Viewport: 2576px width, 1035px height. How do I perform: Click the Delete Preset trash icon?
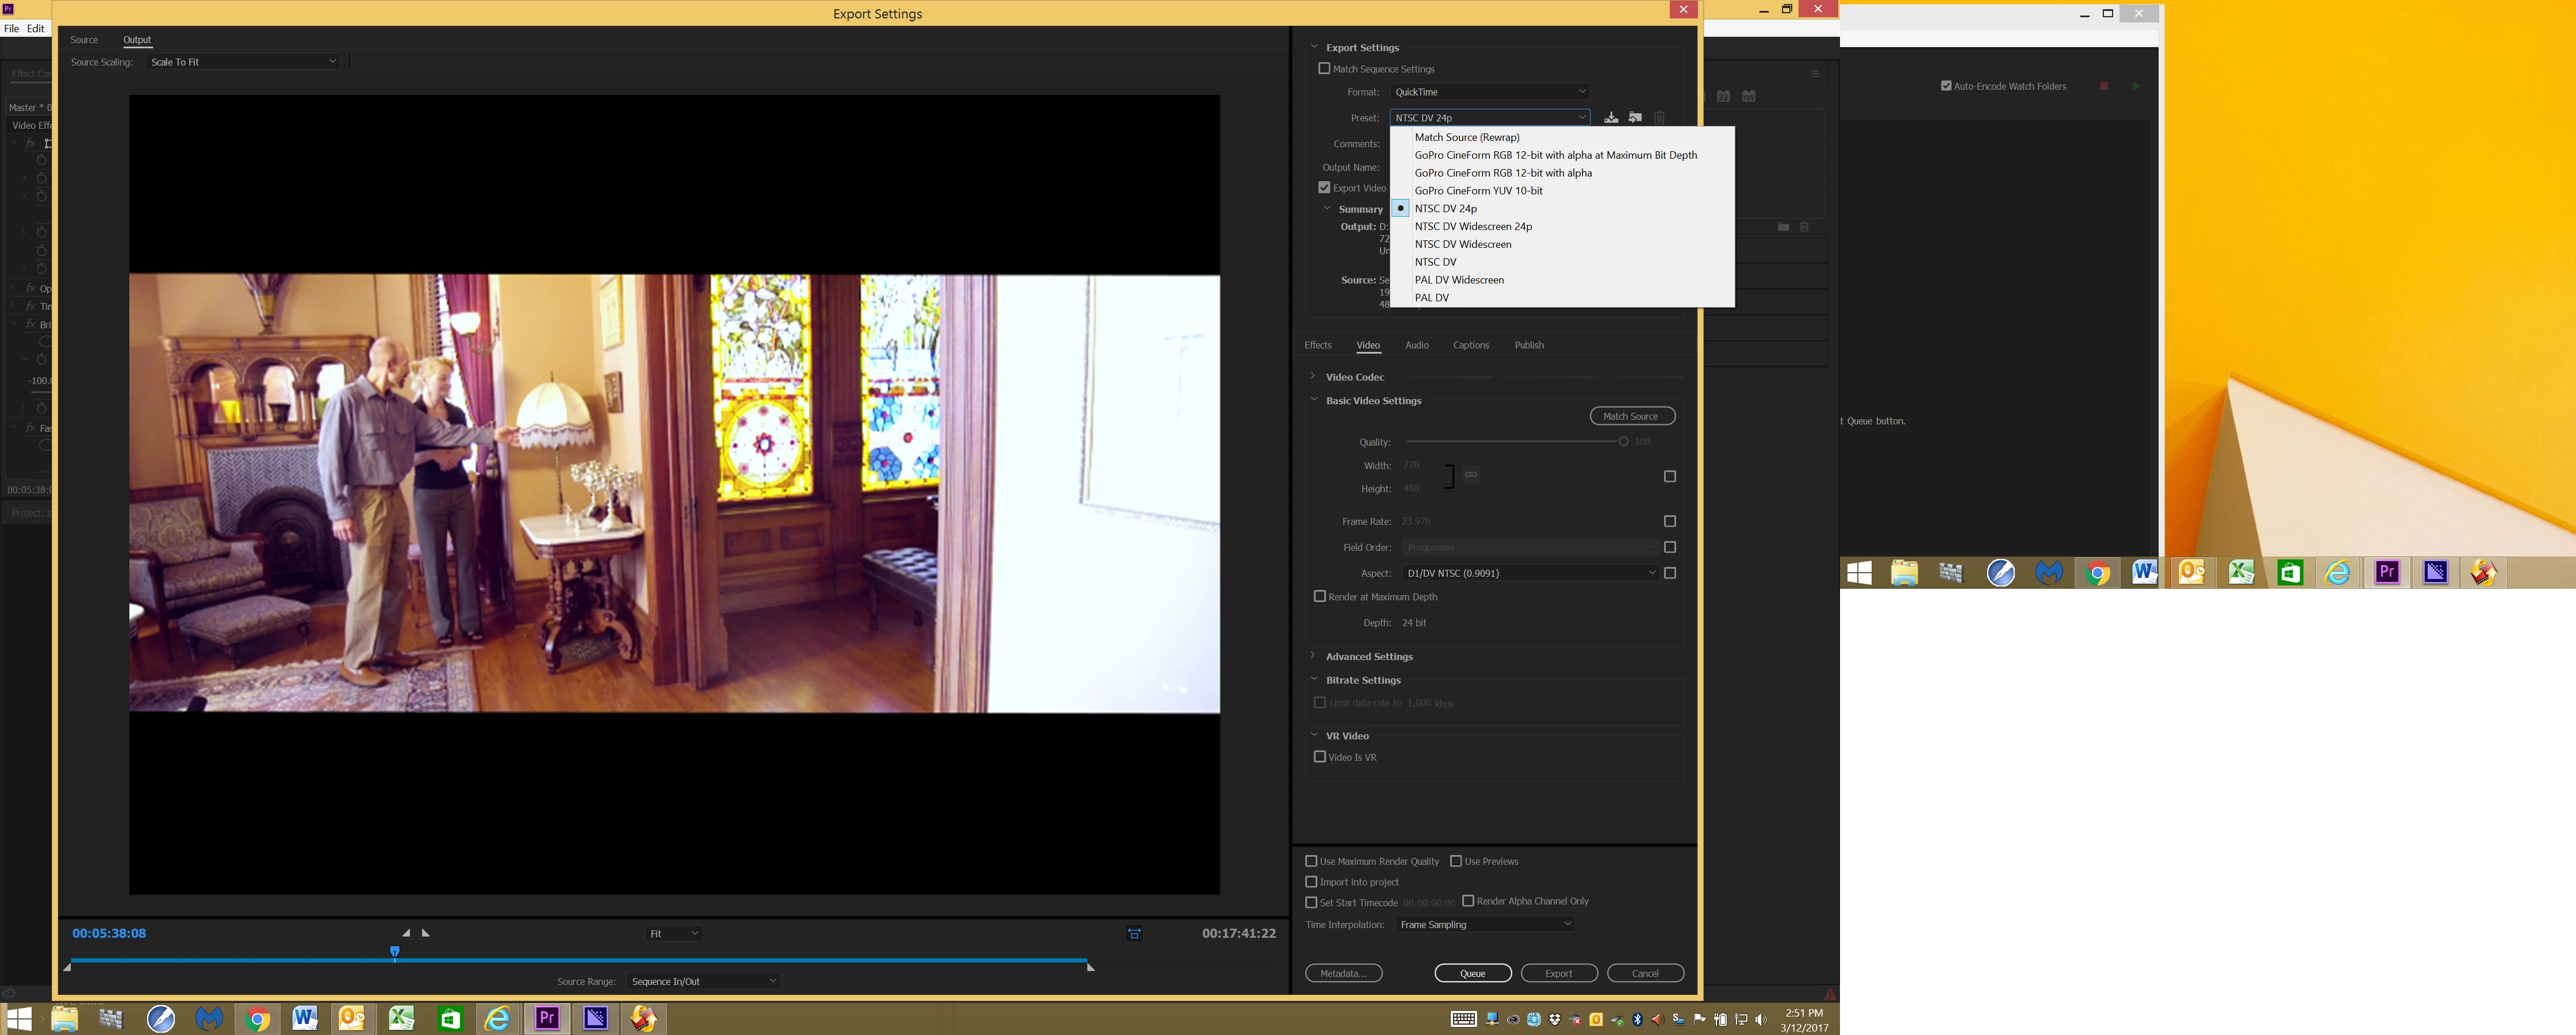[1659, 118]
